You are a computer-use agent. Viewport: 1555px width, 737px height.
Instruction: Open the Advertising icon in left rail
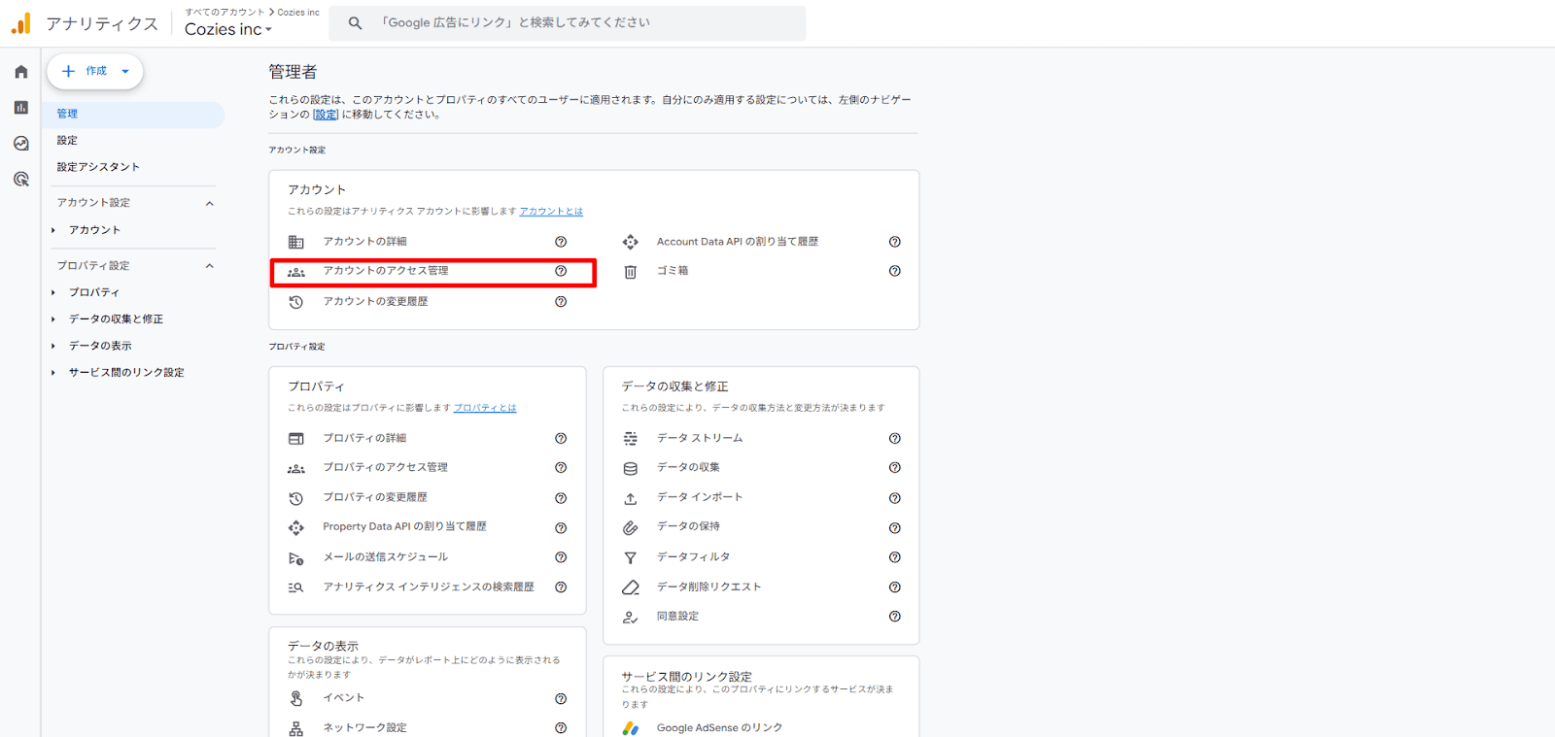[20, 179]
